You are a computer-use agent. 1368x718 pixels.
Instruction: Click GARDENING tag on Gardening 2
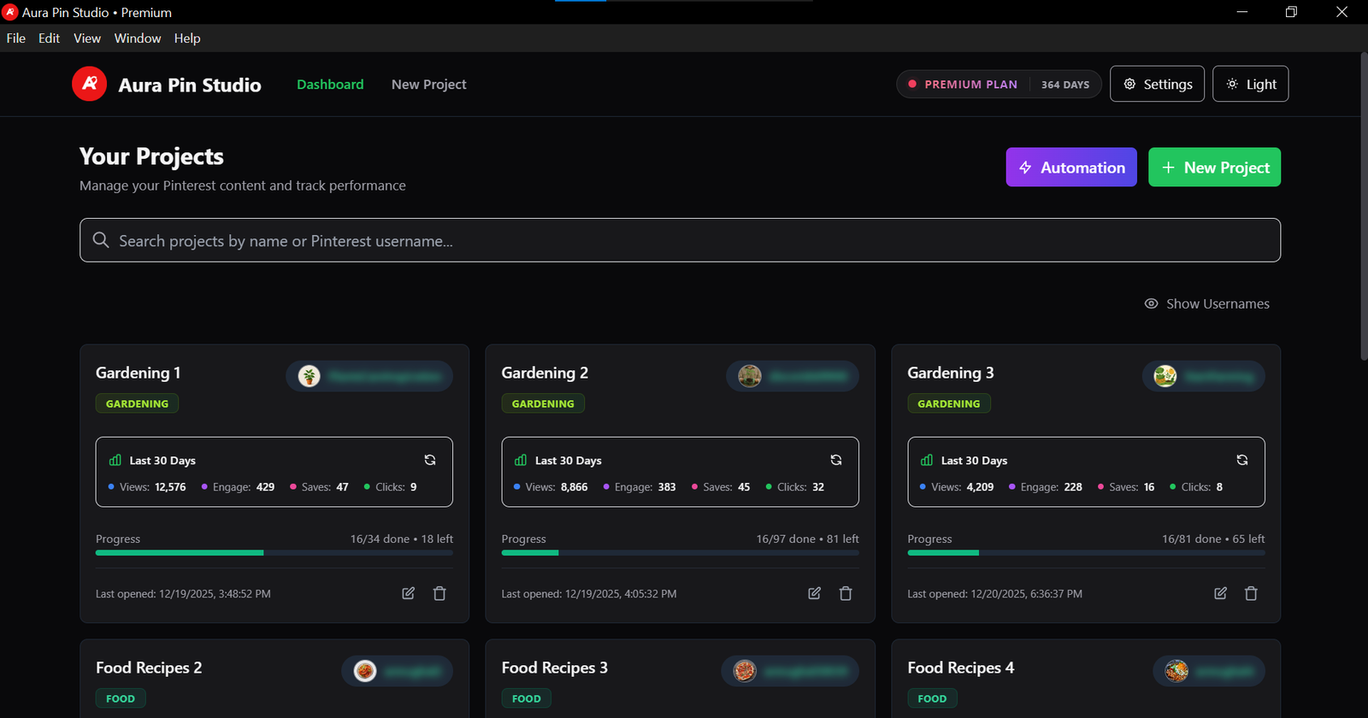543,403
